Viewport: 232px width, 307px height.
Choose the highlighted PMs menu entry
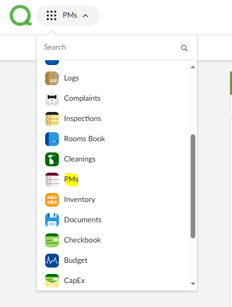tap(71, 179)
